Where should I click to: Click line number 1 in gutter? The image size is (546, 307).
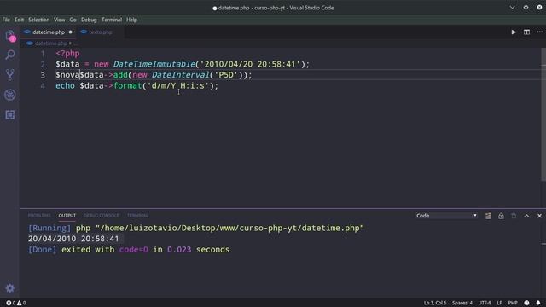point(43,54)
